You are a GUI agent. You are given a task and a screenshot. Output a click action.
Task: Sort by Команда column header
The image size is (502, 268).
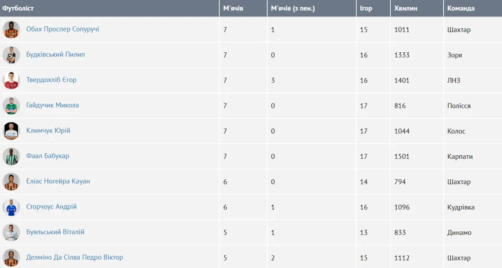coord(461,8)
